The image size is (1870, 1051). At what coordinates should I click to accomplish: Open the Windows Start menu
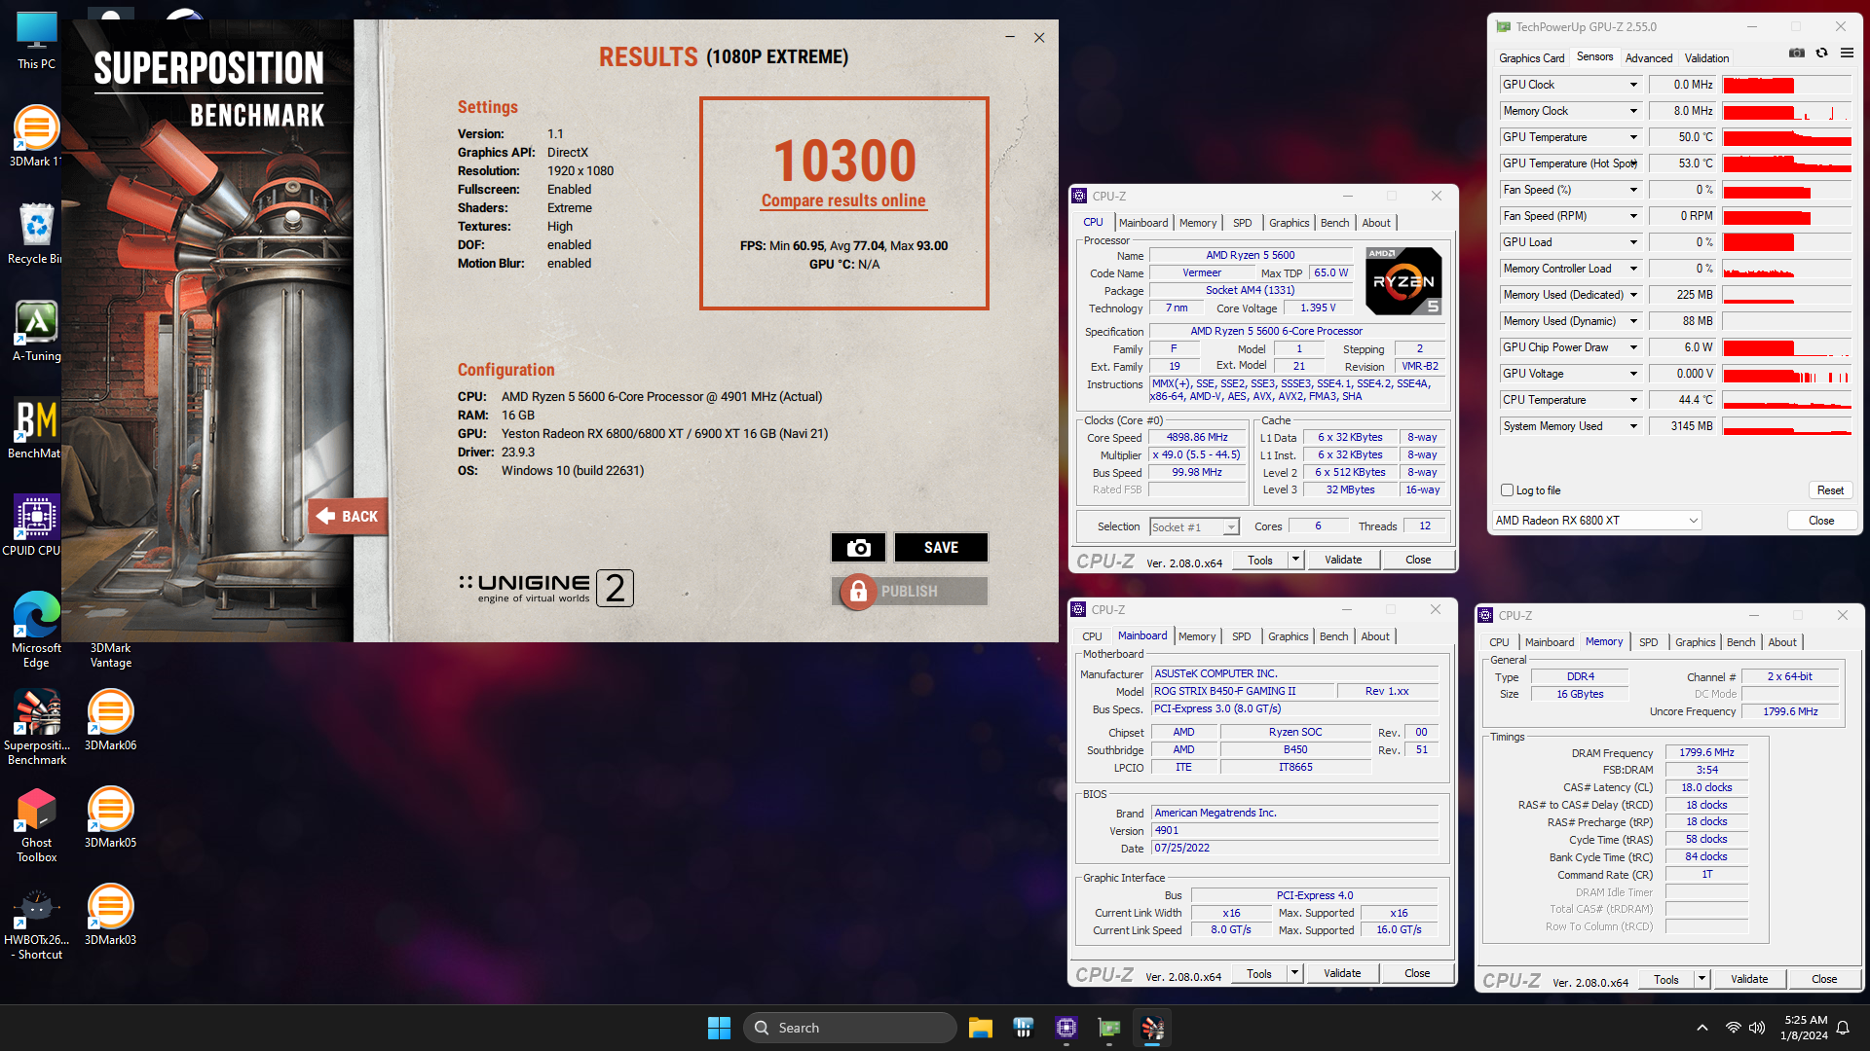click(719, 1028)
